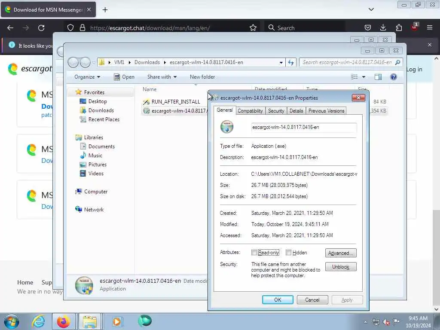The width and height of the screenshot is (440, 330).
Task: Click Open in Explorer toolbar
Action: click(x=124, y=77)
